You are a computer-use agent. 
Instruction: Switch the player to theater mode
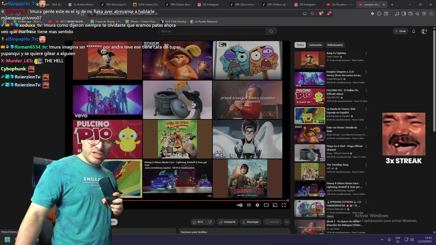(x=266, y=205)
